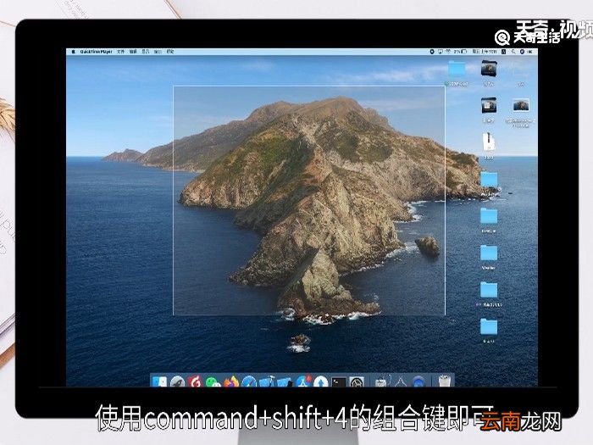
Task: Open the 显示 menu
Action: pyautogui.click(x=145, y=52)
